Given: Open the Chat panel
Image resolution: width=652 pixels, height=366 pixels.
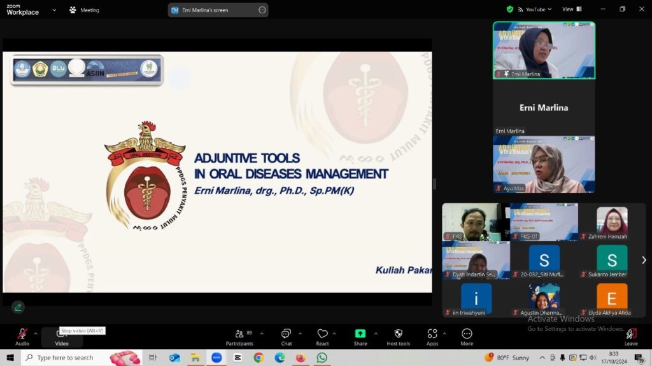Looking at the screenshot, I should (286, 337).
